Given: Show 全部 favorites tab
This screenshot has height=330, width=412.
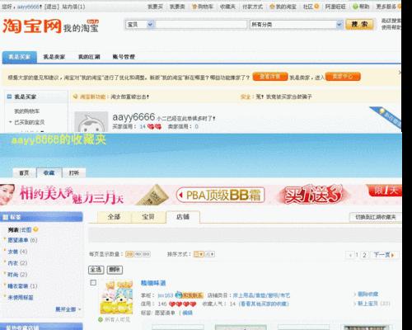Looking at the screenshot, I should [115, 217].
